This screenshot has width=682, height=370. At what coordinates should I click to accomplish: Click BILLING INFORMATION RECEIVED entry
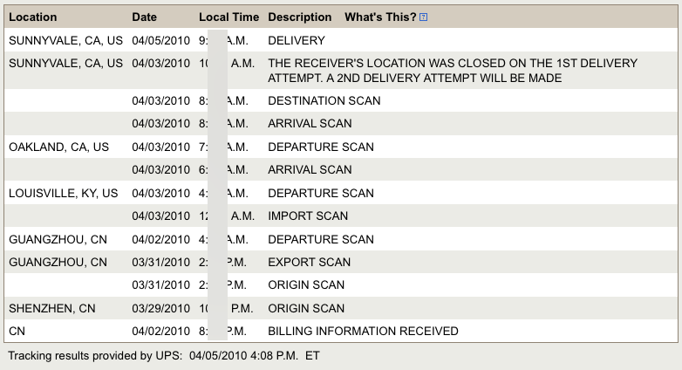pos(363,332)
